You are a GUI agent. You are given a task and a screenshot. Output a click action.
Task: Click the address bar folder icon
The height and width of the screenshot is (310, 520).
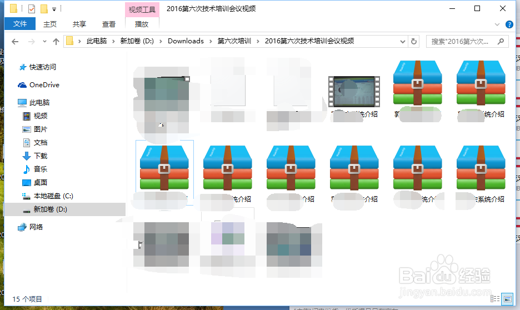click(70, 41)
